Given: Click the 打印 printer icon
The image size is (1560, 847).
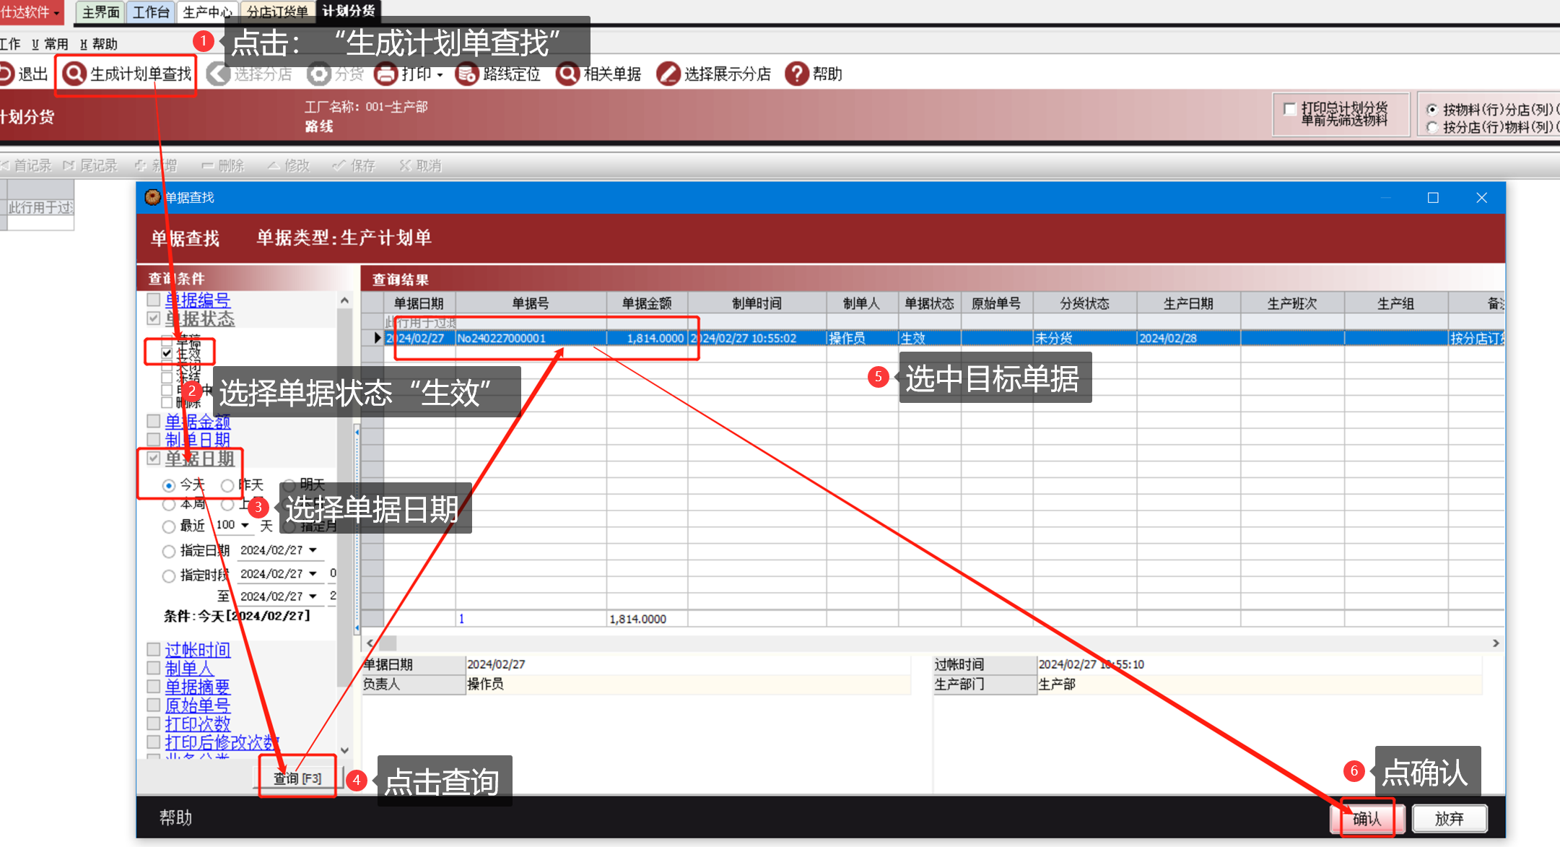Looking at the screenshot, I should click(x=386, y=74).
